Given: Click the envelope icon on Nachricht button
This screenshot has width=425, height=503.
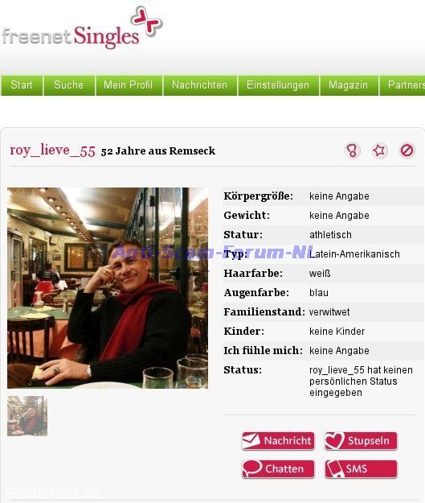Looking at the screenshot, I should pos(251,440).
